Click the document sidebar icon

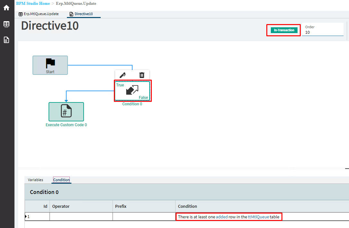point(6,40)
